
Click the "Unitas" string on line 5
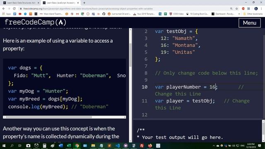pos(183,52)
